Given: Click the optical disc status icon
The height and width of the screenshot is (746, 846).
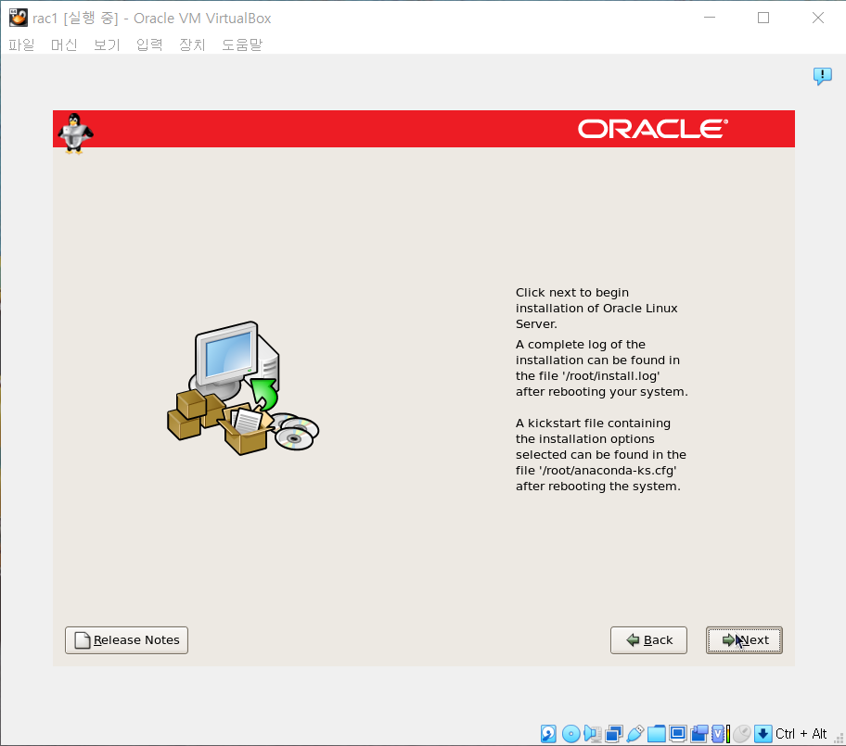Looking at the screenshot, I should click(570, 734).
